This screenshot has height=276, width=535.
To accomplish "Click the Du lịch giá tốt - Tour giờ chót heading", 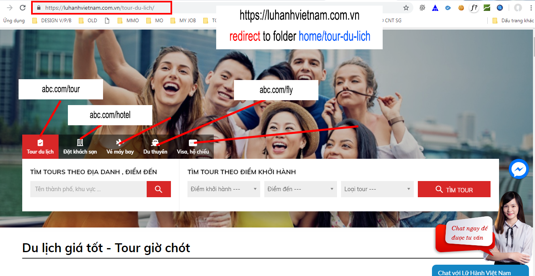I will pyautogui.click(x=106, y=247).
